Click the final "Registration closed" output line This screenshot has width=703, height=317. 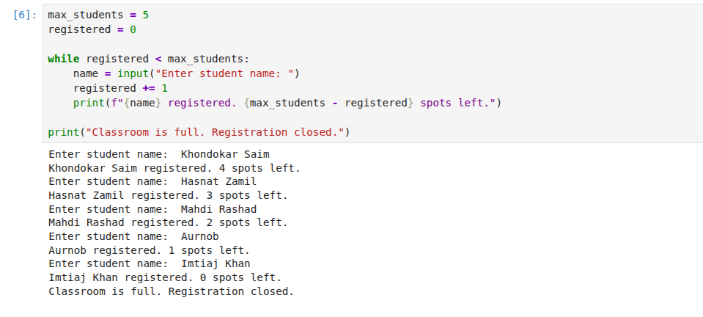pos(172,291)
